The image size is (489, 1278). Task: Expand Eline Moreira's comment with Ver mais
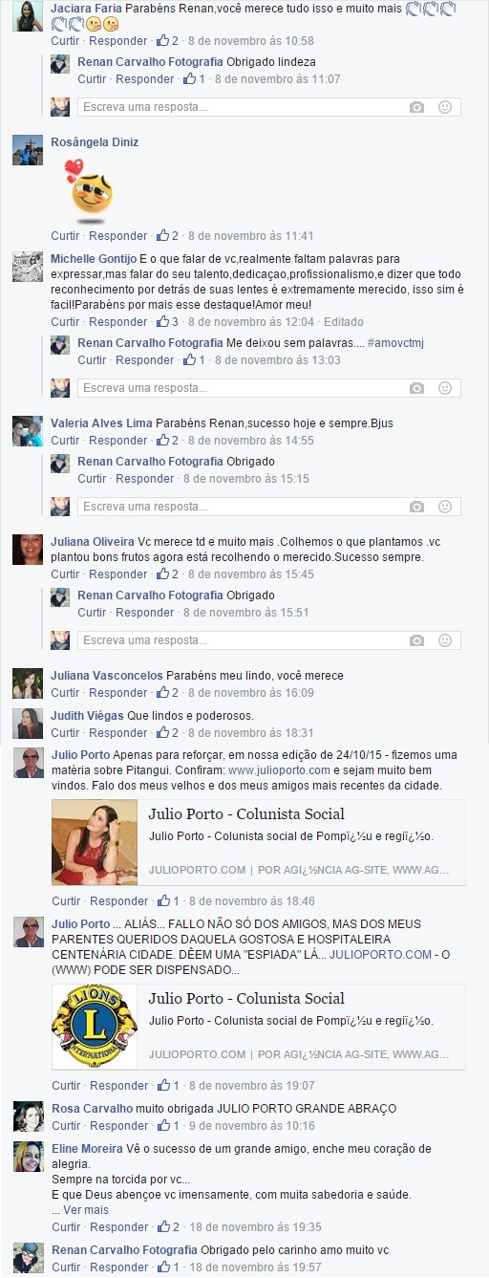click(86, 1210)
